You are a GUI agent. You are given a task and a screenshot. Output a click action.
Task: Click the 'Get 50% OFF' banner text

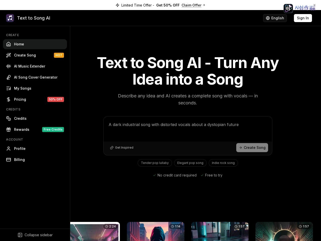168,5
